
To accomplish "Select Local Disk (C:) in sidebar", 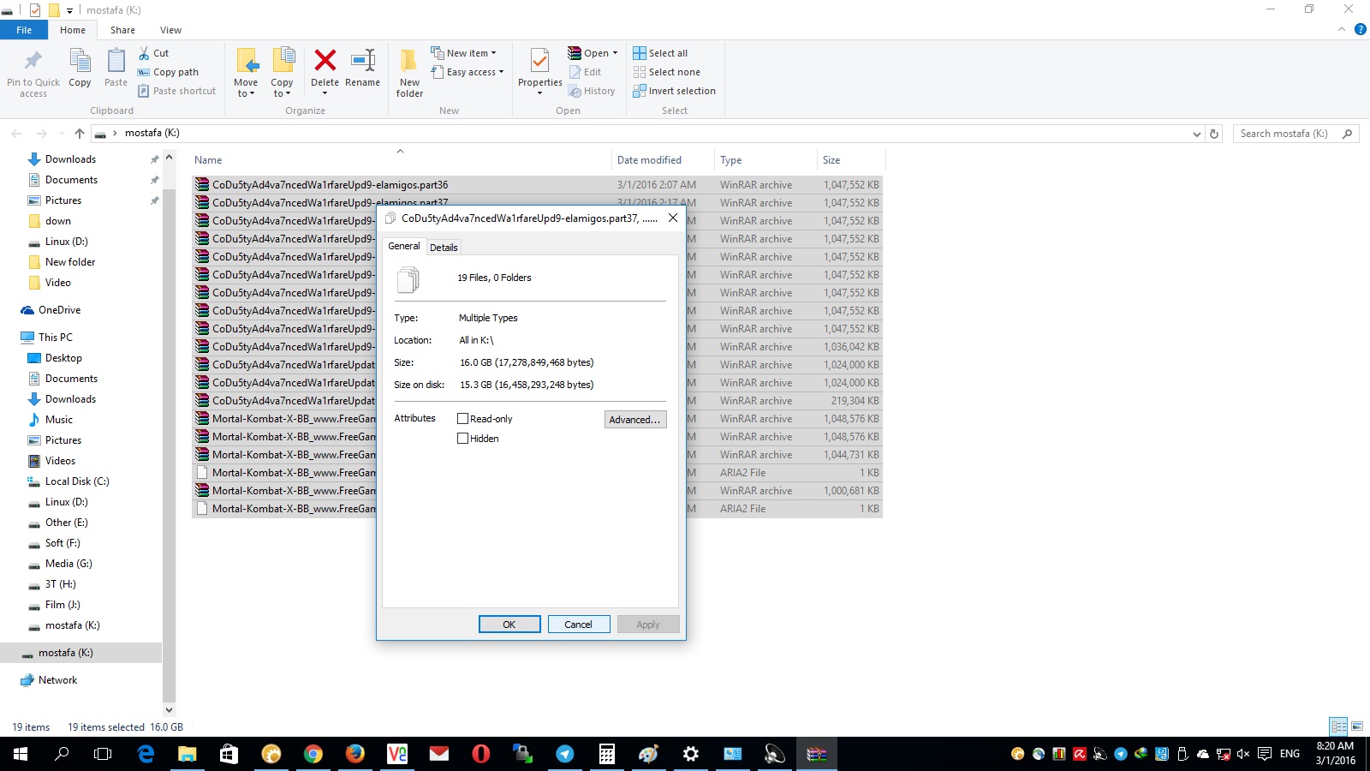I will tap(77, 481).
